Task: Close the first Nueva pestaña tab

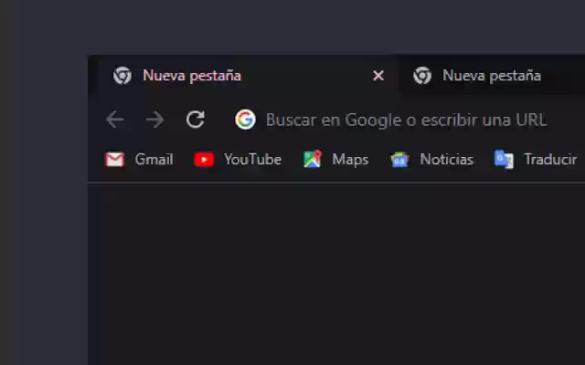Action: coord(378,76)
